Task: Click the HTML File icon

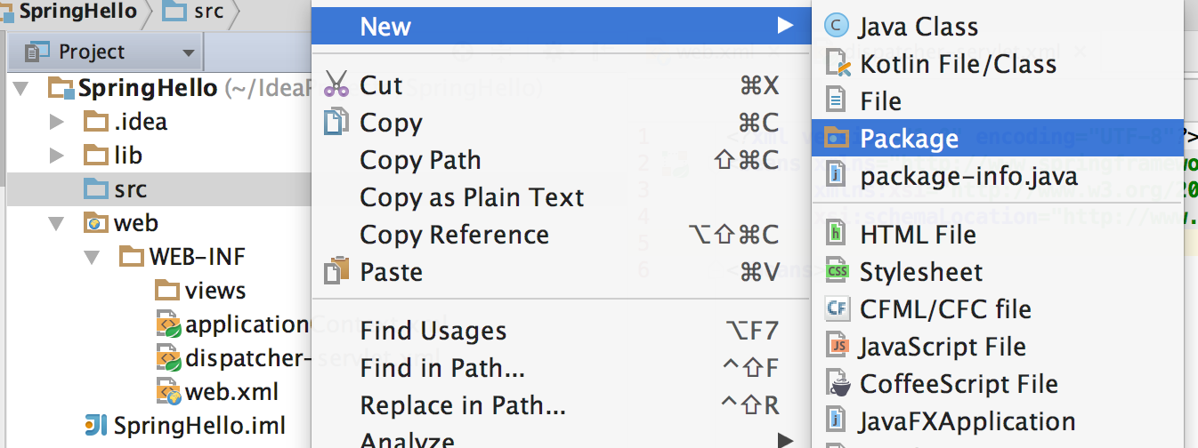Action: point(837,235)
